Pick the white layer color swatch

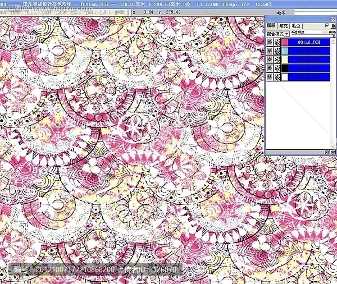285,77
